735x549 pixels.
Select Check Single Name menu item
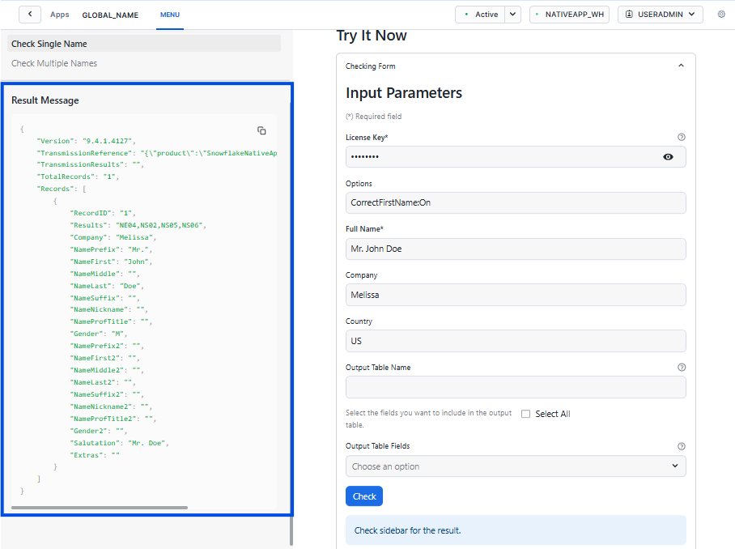point(144,44)
